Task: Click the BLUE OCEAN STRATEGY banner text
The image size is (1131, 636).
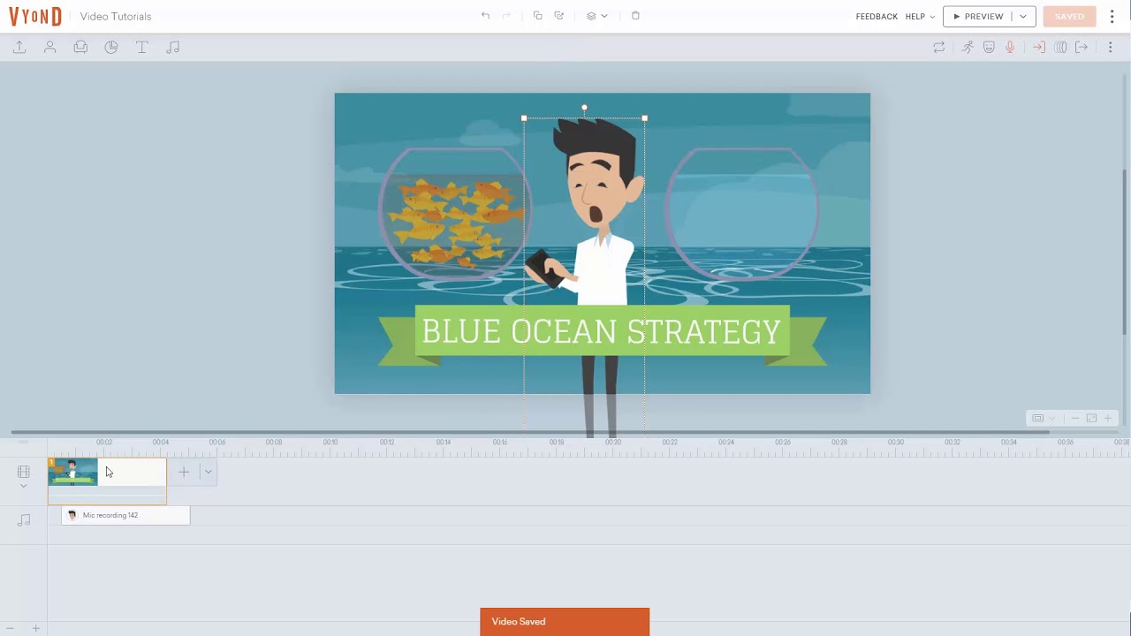Action: pos(602,332)
